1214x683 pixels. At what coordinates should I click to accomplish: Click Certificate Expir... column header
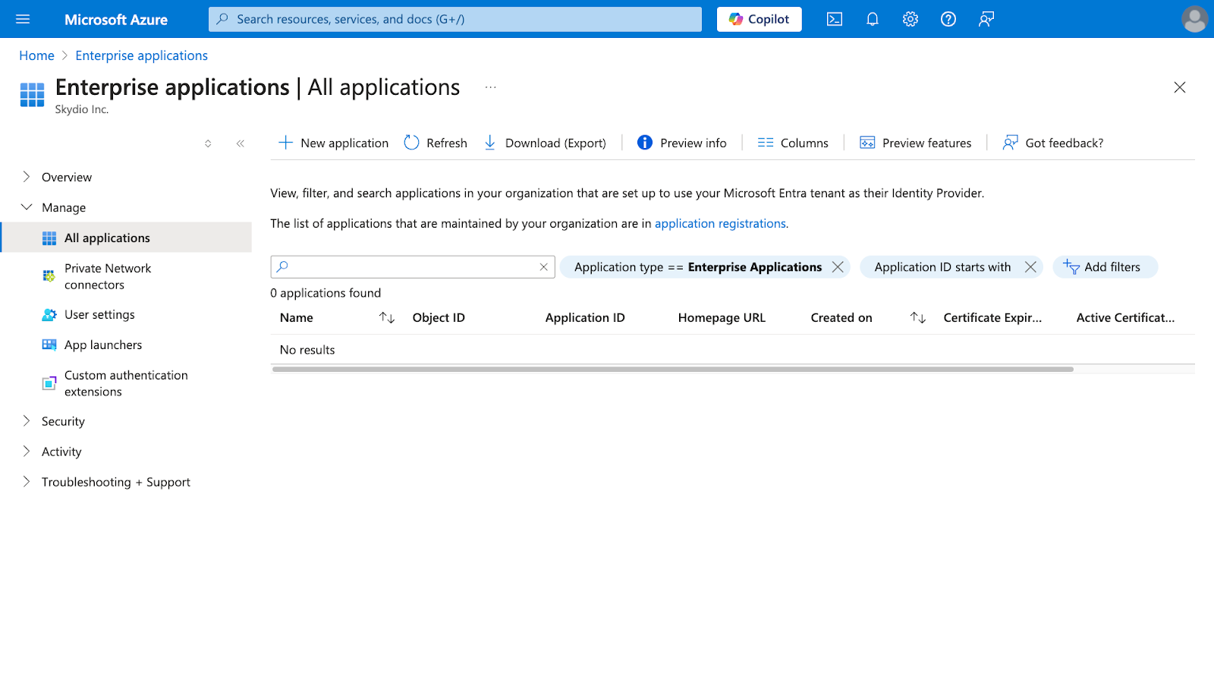point(992,318)
